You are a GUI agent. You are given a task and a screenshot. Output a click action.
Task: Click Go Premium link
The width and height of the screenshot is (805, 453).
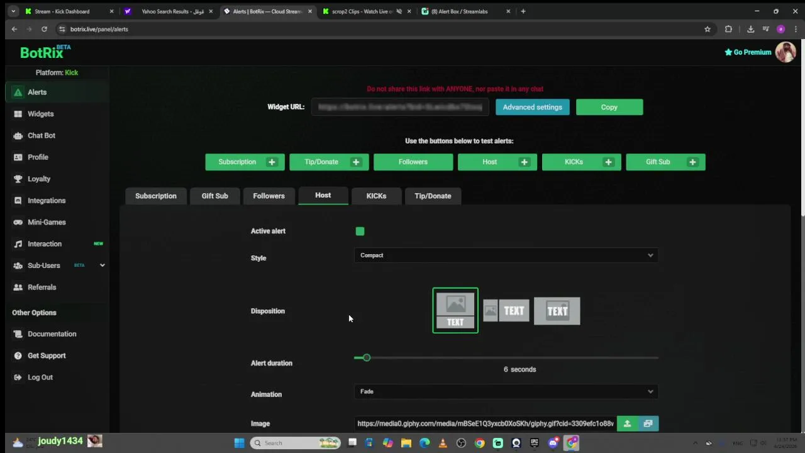click(x=748, y=52)
